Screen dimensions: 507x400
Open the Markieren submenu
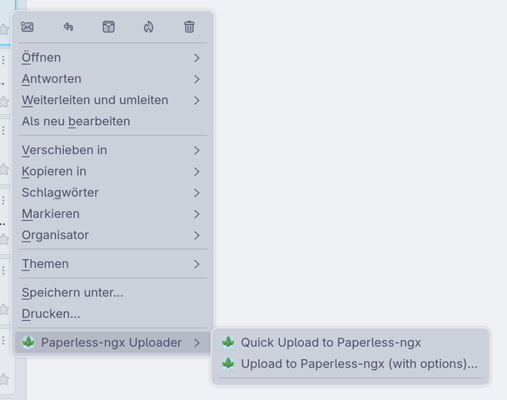pyautogui.click(x=51, y=213)
